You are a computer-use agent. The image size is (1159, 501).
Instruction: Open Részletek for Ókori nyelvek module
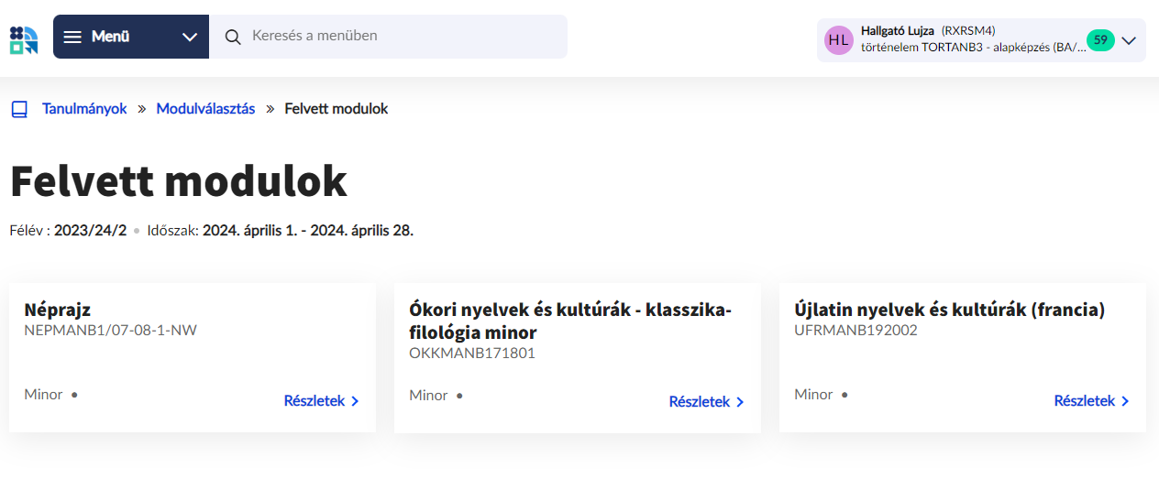point(706,402)
